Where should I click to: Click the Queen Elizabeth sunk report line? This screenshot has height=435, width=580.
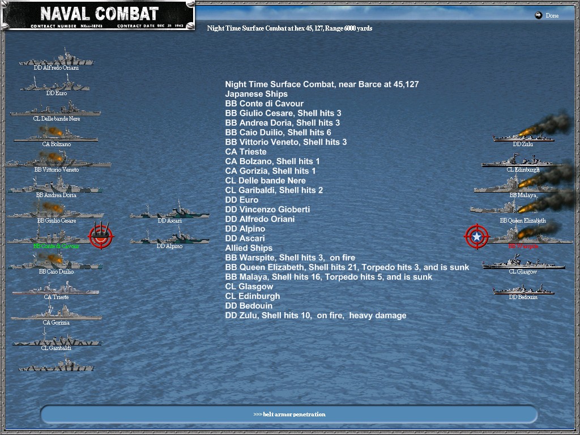[347, 267]
